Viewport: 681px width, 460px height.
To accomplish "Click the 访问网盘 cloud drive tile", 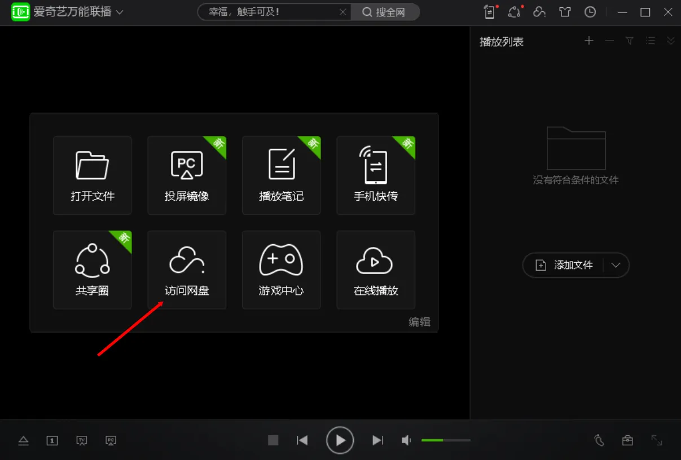I will (187, 270).
